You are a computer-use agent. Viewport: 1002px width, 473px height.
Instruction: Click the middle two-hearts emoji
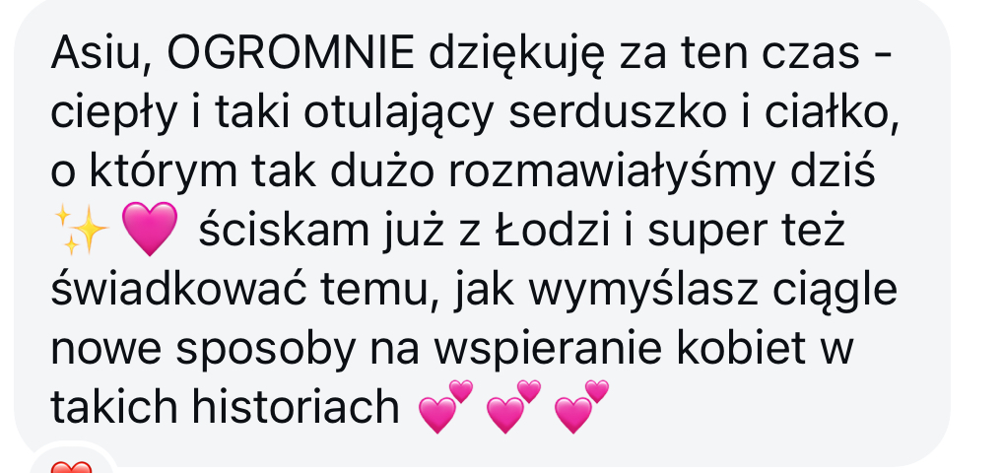[x=513, y=407]
